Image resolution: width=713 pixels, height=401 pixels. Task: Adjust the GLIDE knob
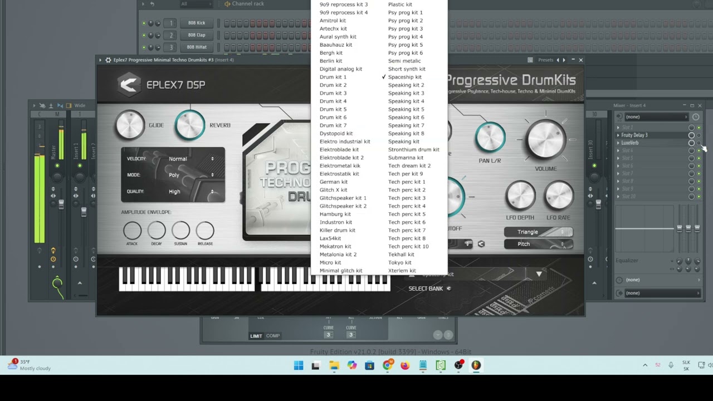click(130, 125)
